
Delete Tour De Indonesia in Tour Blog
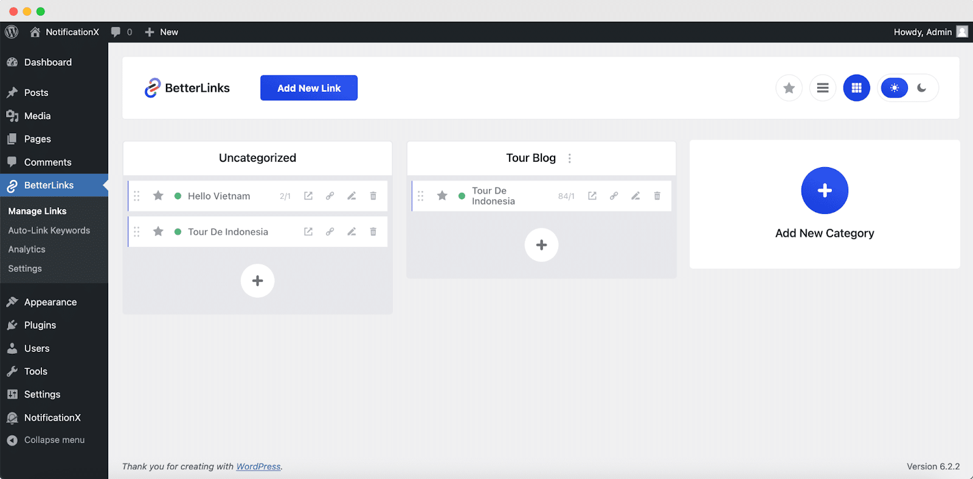(x=657, y=196)
